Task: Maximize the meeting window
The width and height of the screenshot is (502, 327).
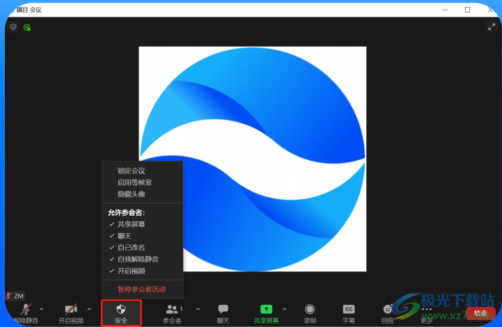Action: 467,10
